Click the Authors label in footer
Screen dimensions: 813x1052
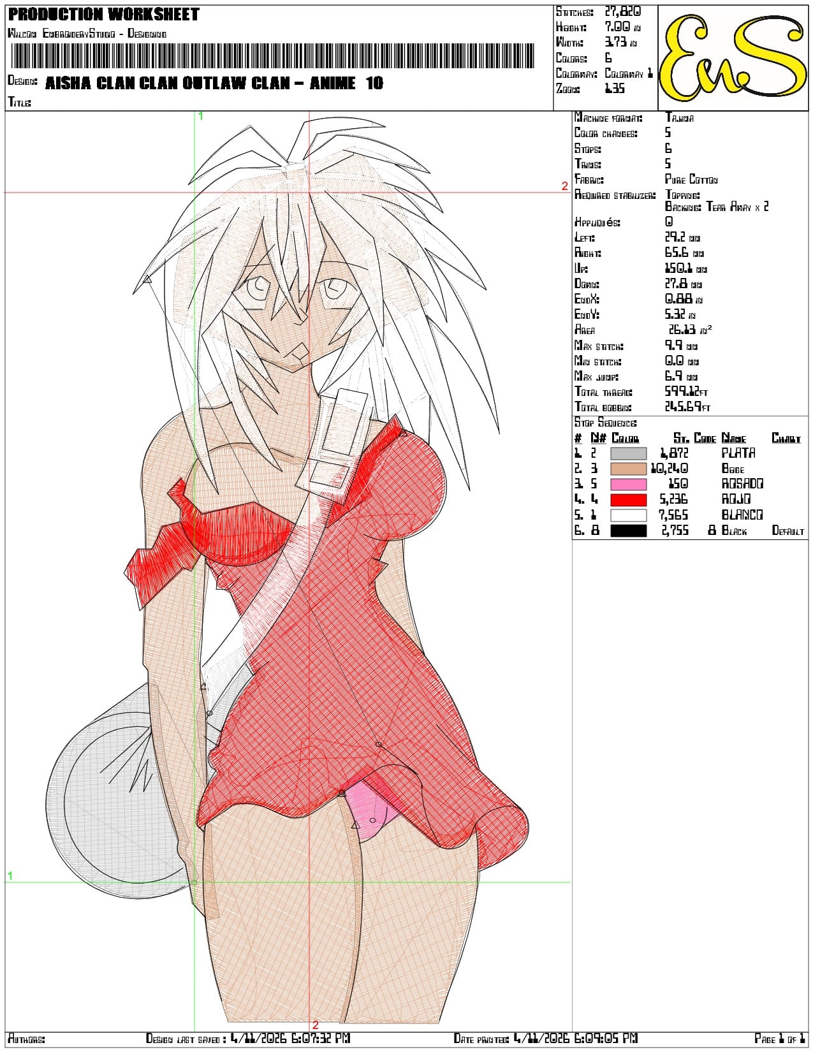[26, 1039]
